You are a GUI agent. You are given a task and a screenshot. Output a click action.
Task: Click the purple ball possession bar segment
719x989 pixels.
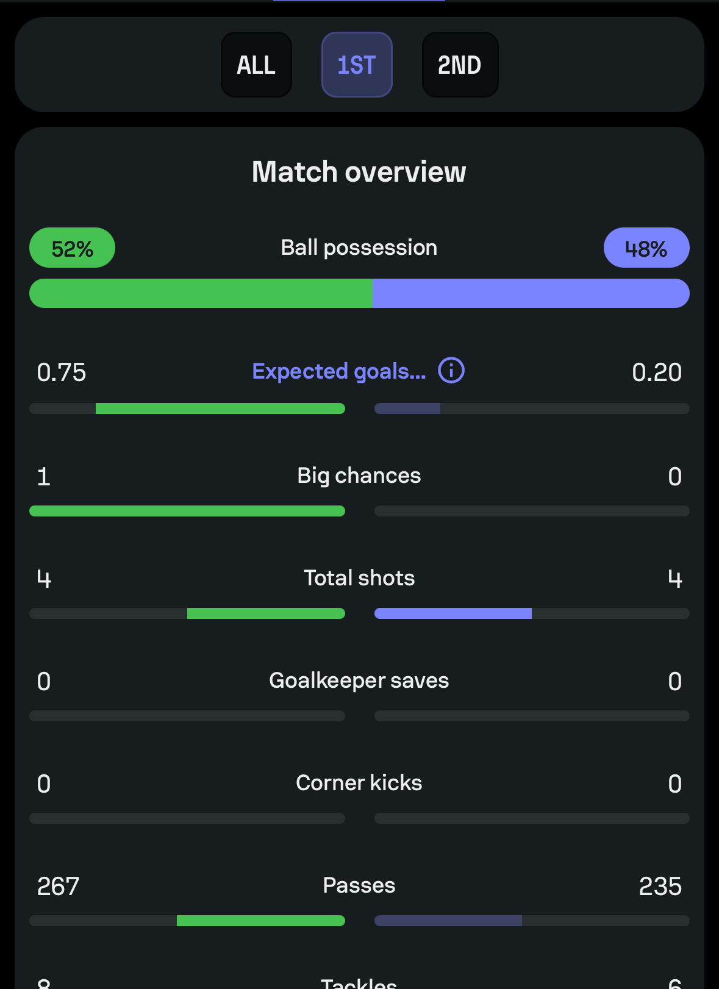point(531,293)
